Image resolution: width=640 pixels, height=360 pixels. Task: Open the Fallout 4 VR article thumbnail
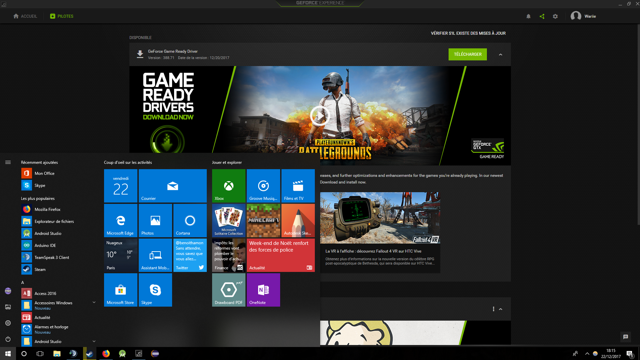click(380, 218)
